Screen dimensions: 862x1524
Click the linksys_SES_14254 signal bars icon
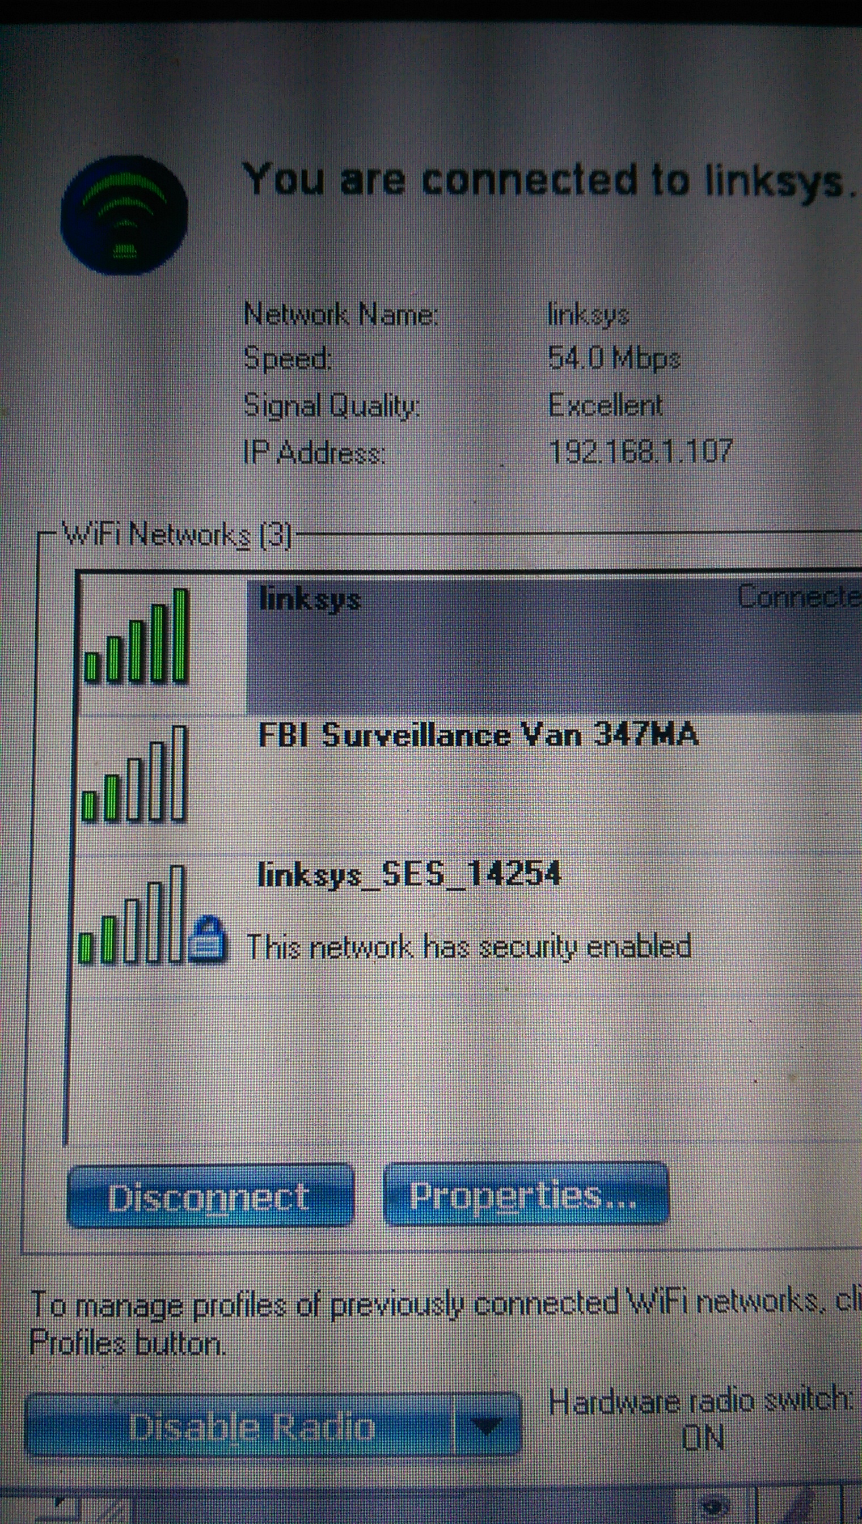(x=132, y=915)
